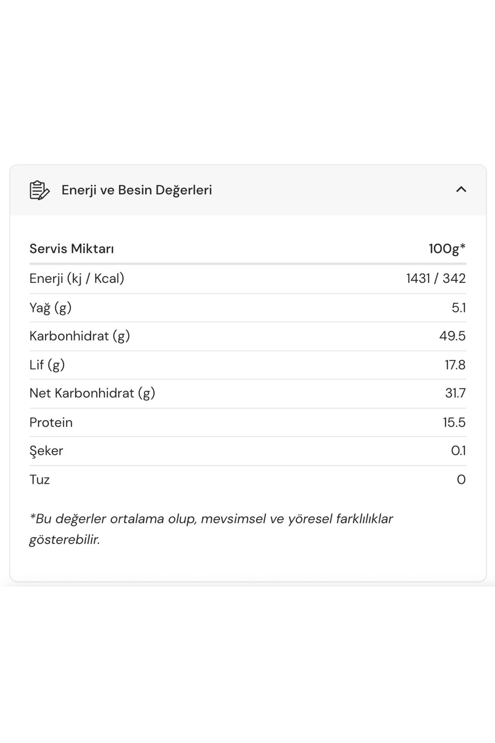495x743 pixels.
Task: Click the 49.5 carbohydrate value
Action: coord(453,336)
